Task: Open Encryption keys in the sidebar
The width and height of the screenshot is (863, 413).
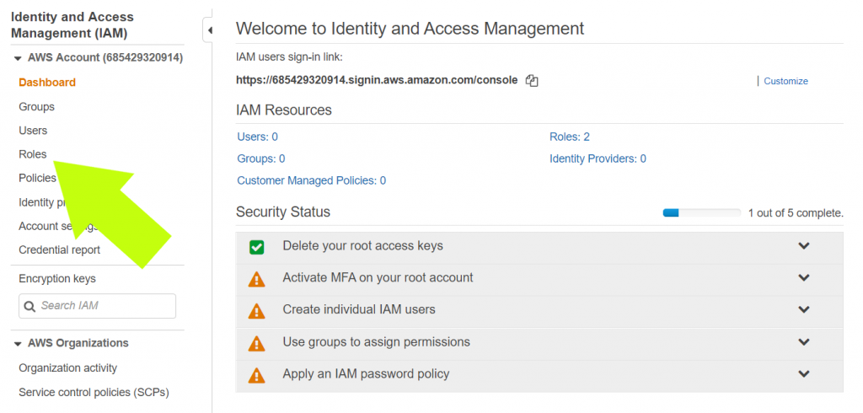Action: pos(57,279)
